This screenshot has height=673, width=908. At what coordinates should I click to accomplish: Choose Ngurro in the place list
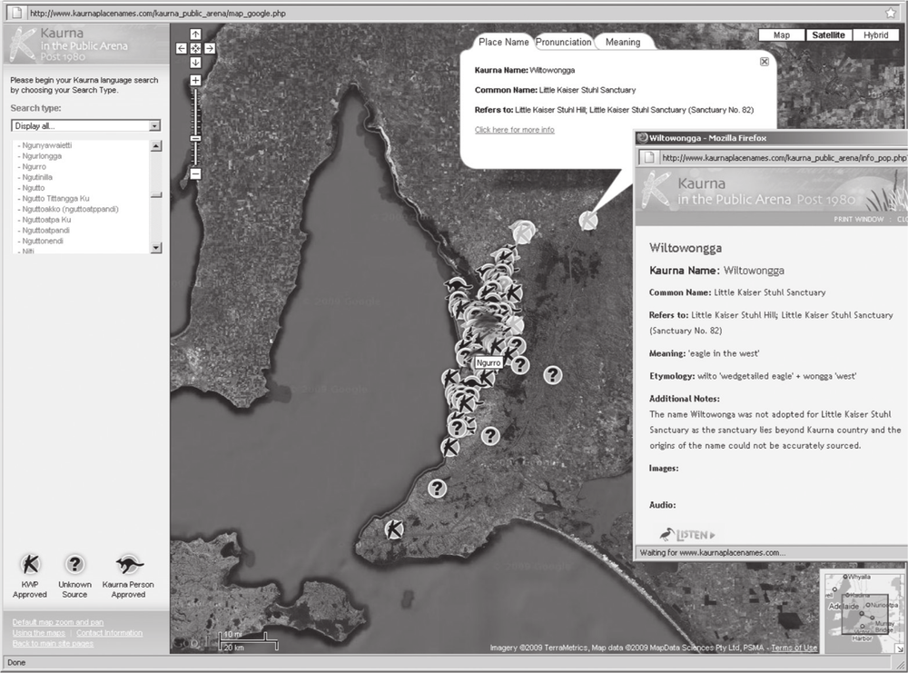click(34, 167)
